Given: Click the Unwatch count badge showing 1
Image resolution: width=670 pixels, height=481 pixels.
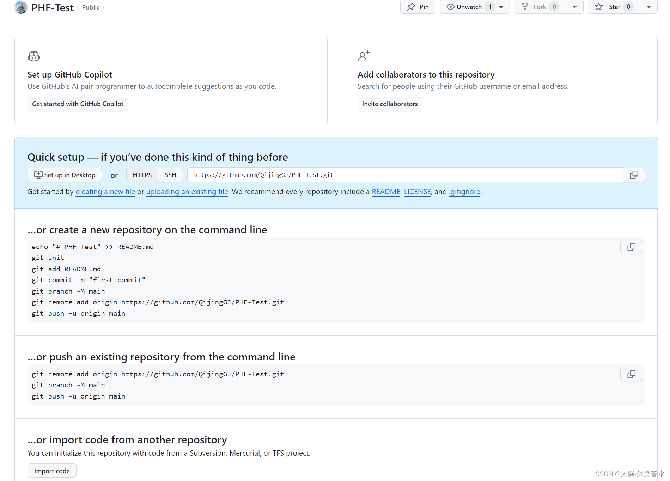Looking at the screenshot, I should pyautogui.click(x=490, y=7).
